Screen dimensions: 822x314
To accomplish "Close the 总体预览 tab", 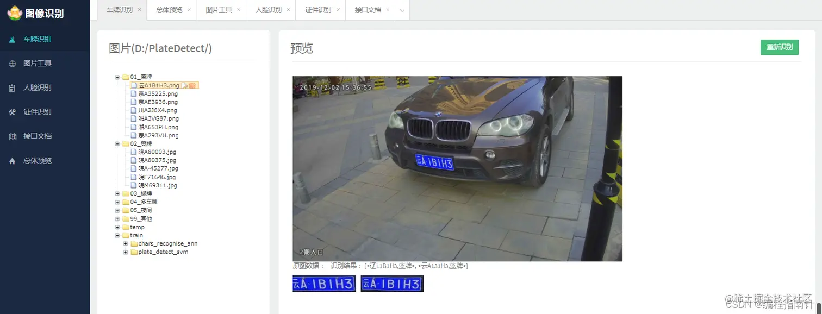I will pos(189,10).
